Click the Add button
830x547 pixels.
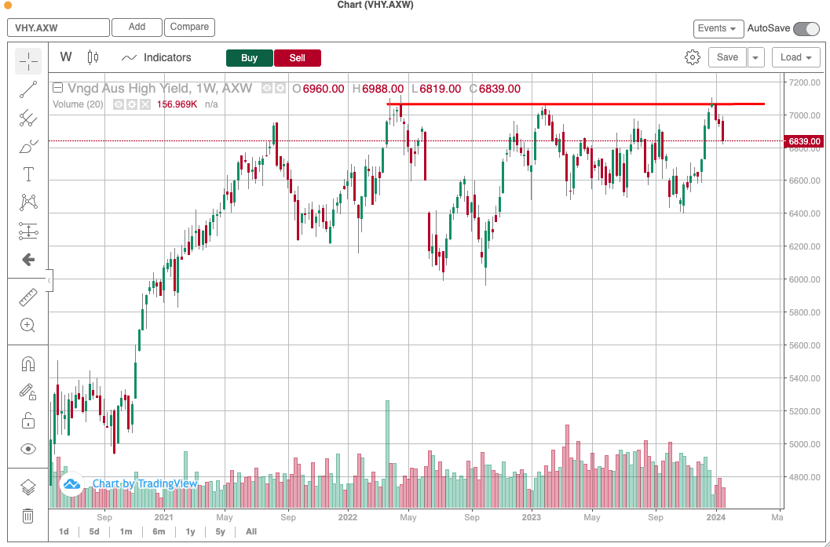coord(137,27)
